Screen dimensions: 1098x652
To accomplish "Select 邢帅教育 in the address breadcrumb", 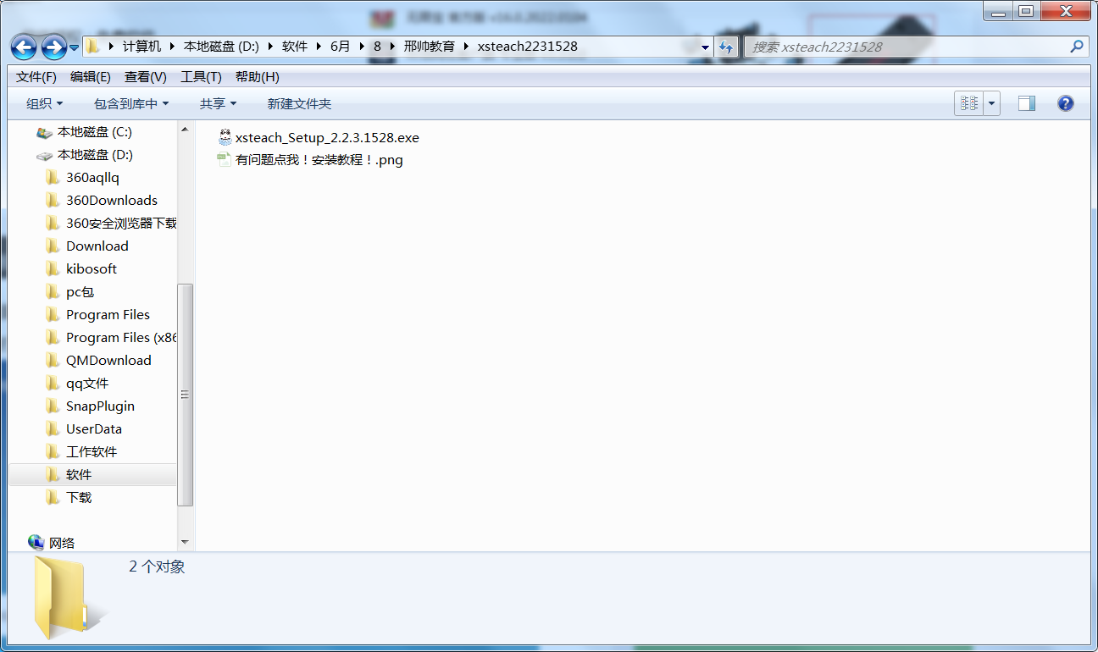I will [429, 47].
